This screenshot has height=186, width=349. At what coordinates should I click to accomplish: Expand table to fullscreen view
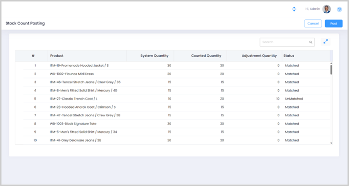(x=326, y=42)
